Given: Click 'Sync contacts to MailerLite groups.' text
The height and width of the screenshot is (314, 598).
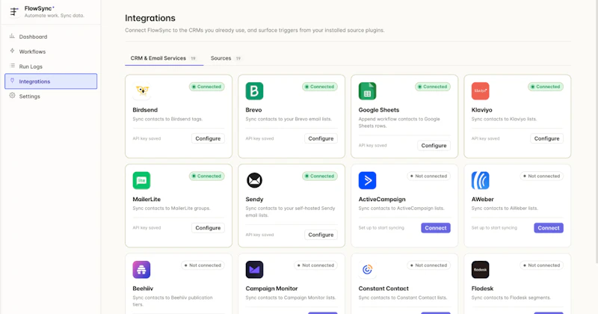Looking at the screenshot, I should 171,209.
